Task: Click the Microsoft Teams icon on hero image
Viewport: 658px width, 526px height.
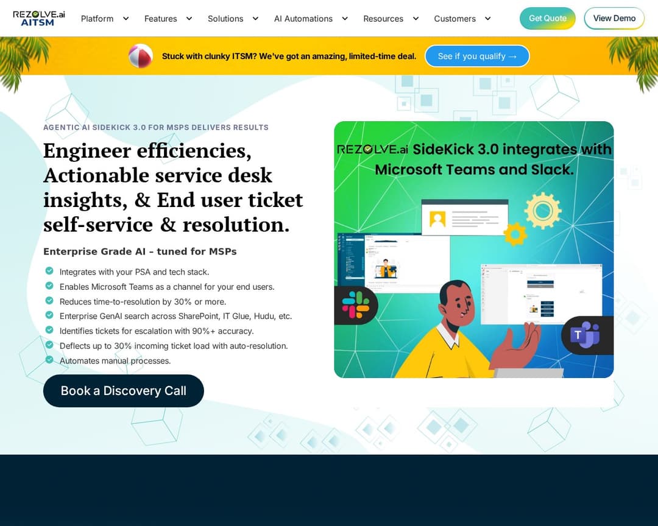Action: tap(586, 335)
